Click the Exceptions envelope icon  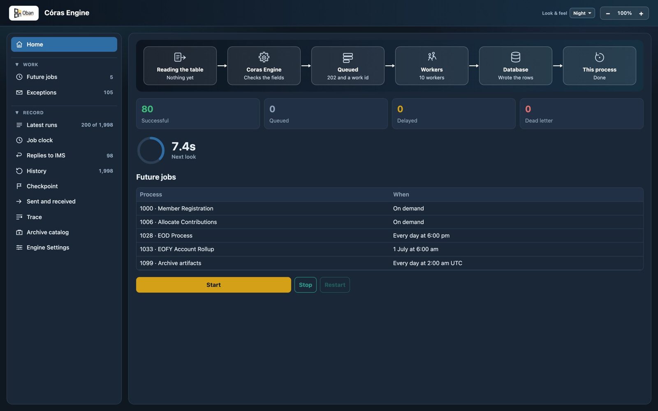click(x=19, y=92)
